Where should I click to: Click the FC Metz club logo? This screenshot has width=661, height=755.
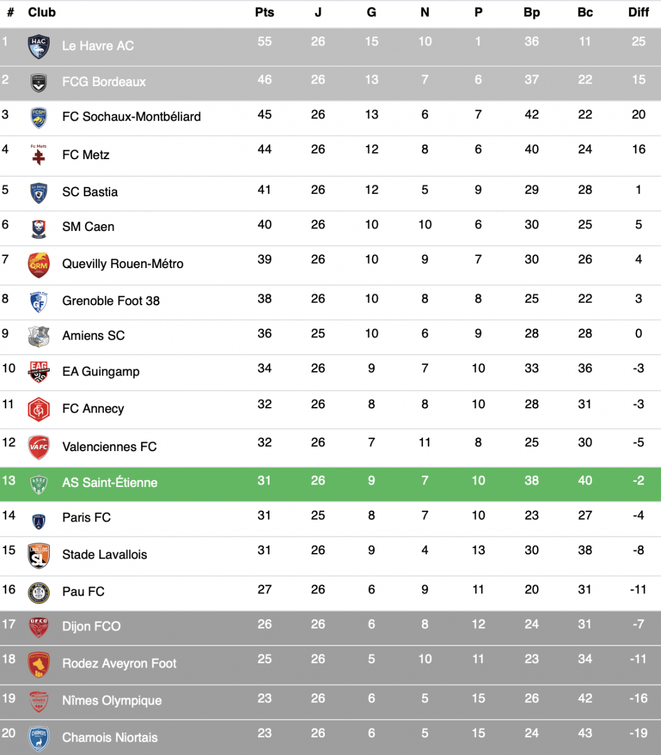coord(38,155)
